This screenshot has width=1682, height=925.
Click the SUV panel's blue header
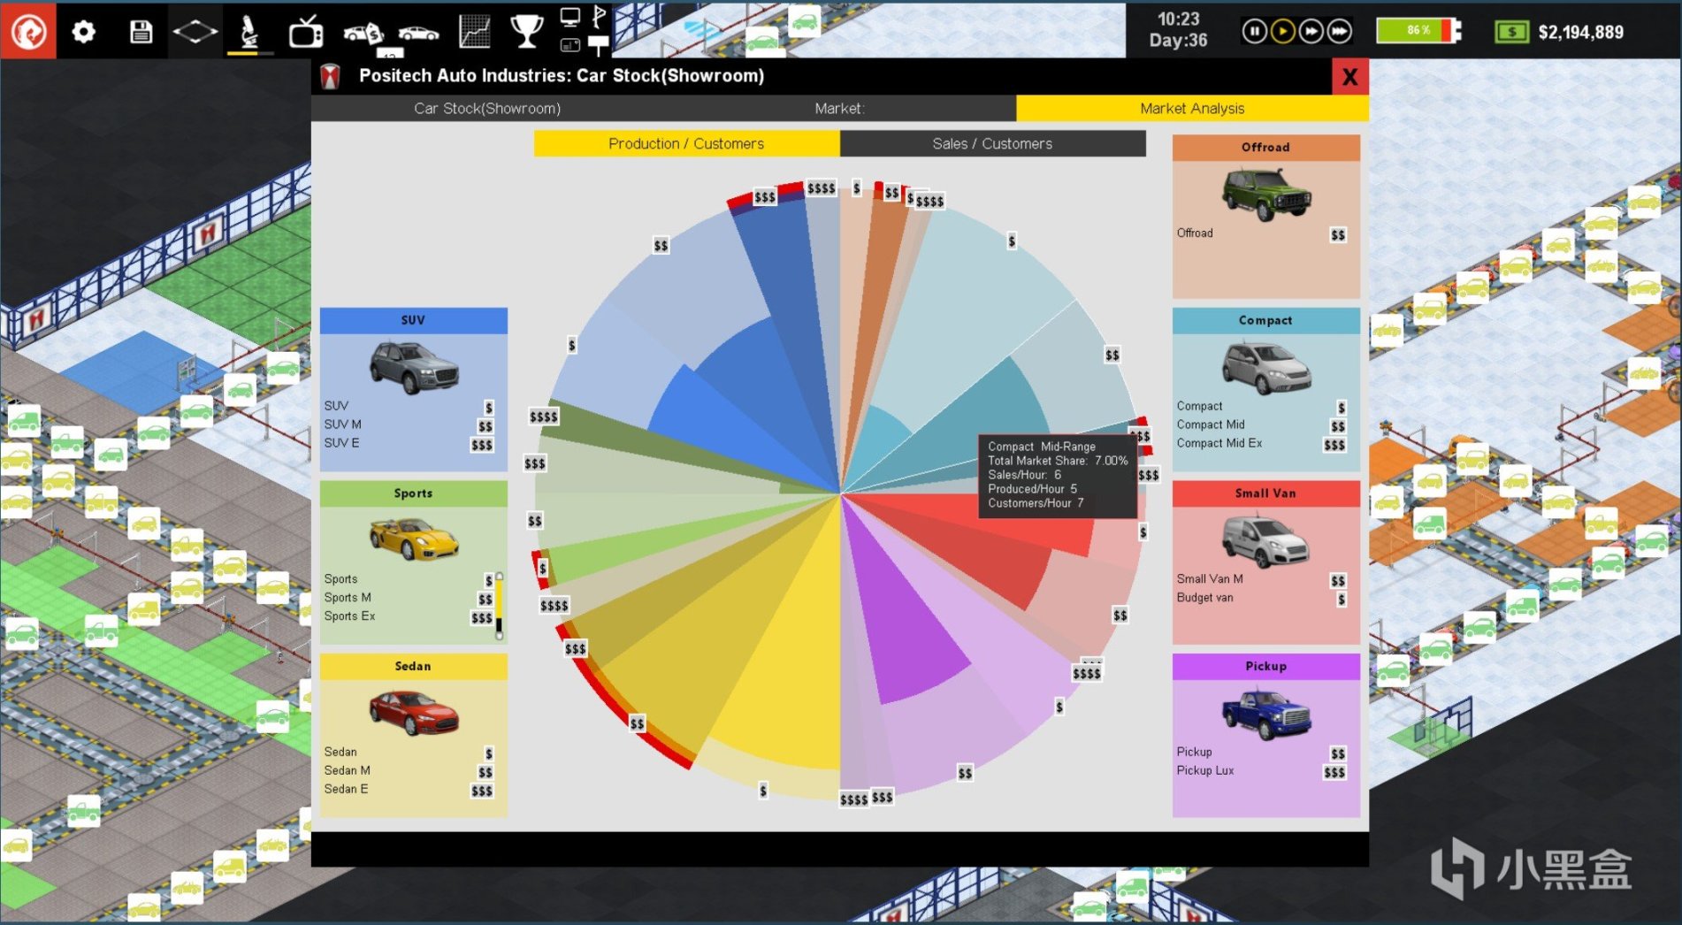tap(414, 320)
